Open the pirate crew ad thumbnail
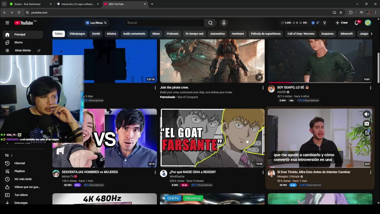 click(x=212, y=61)
